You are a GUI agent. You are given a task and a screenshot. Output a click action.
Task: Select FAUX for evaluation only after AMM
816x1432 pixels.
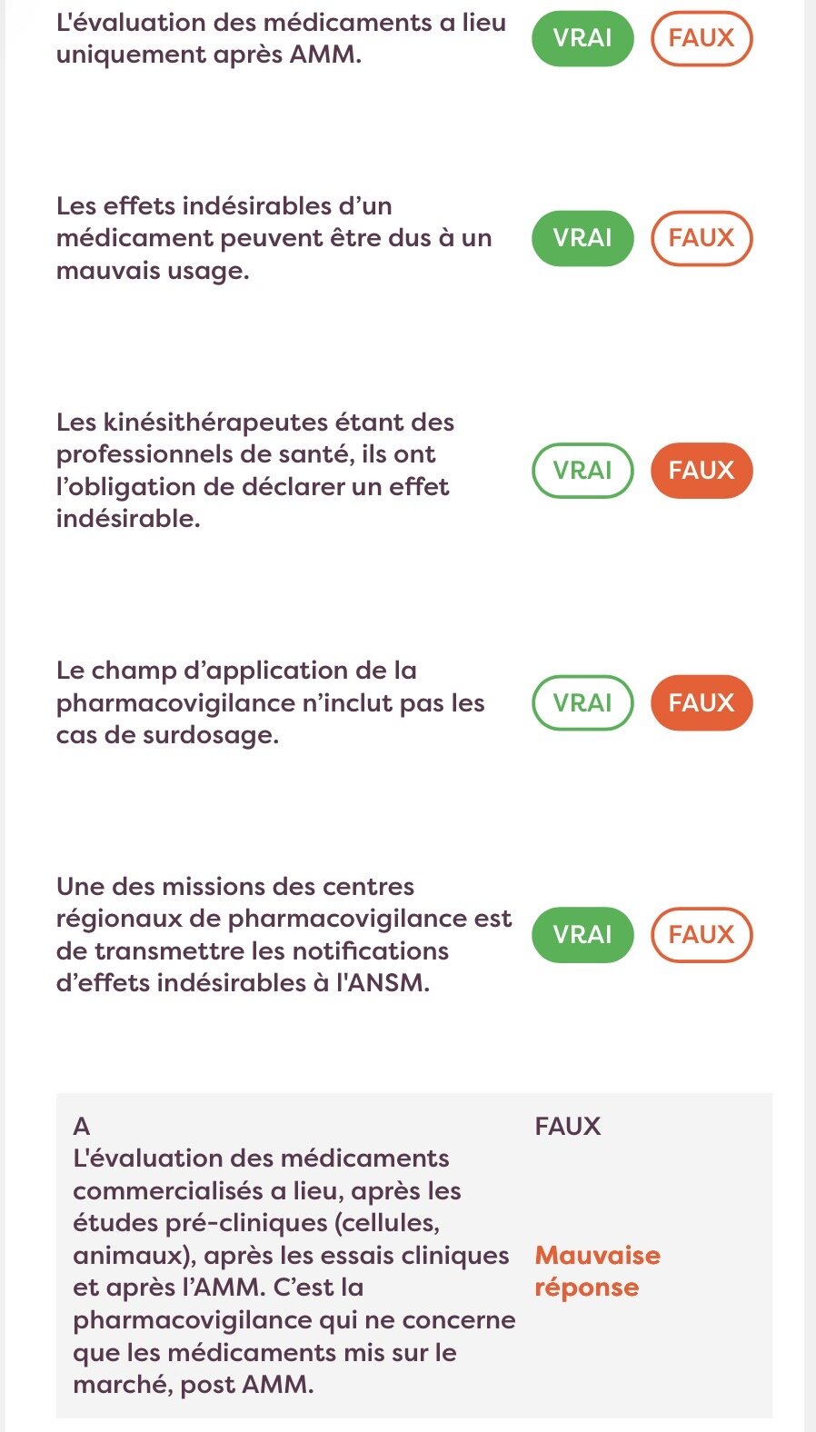701,38
